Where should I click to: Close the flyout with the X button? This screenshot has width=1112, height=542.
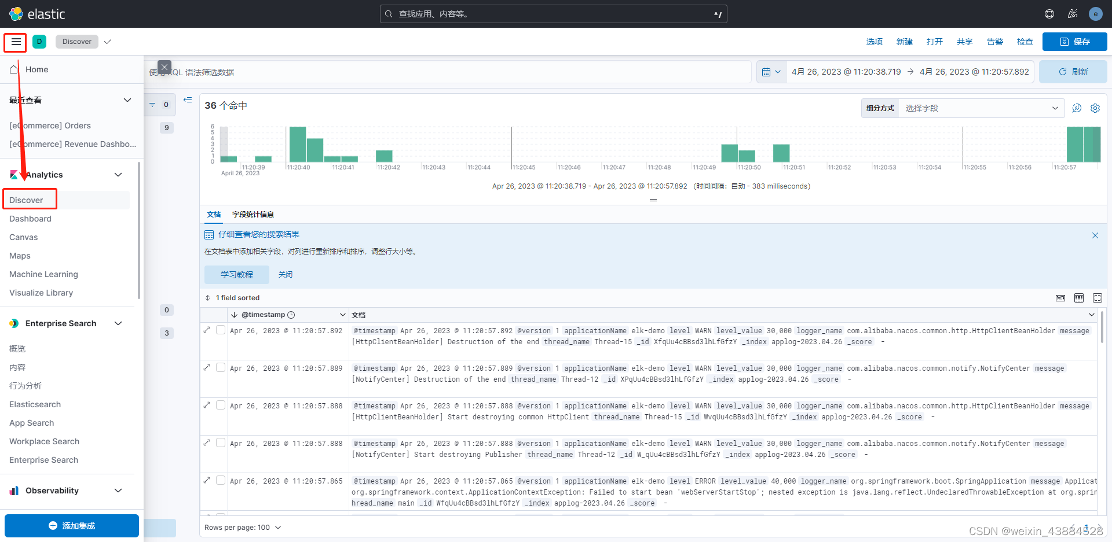coord(164,67)
